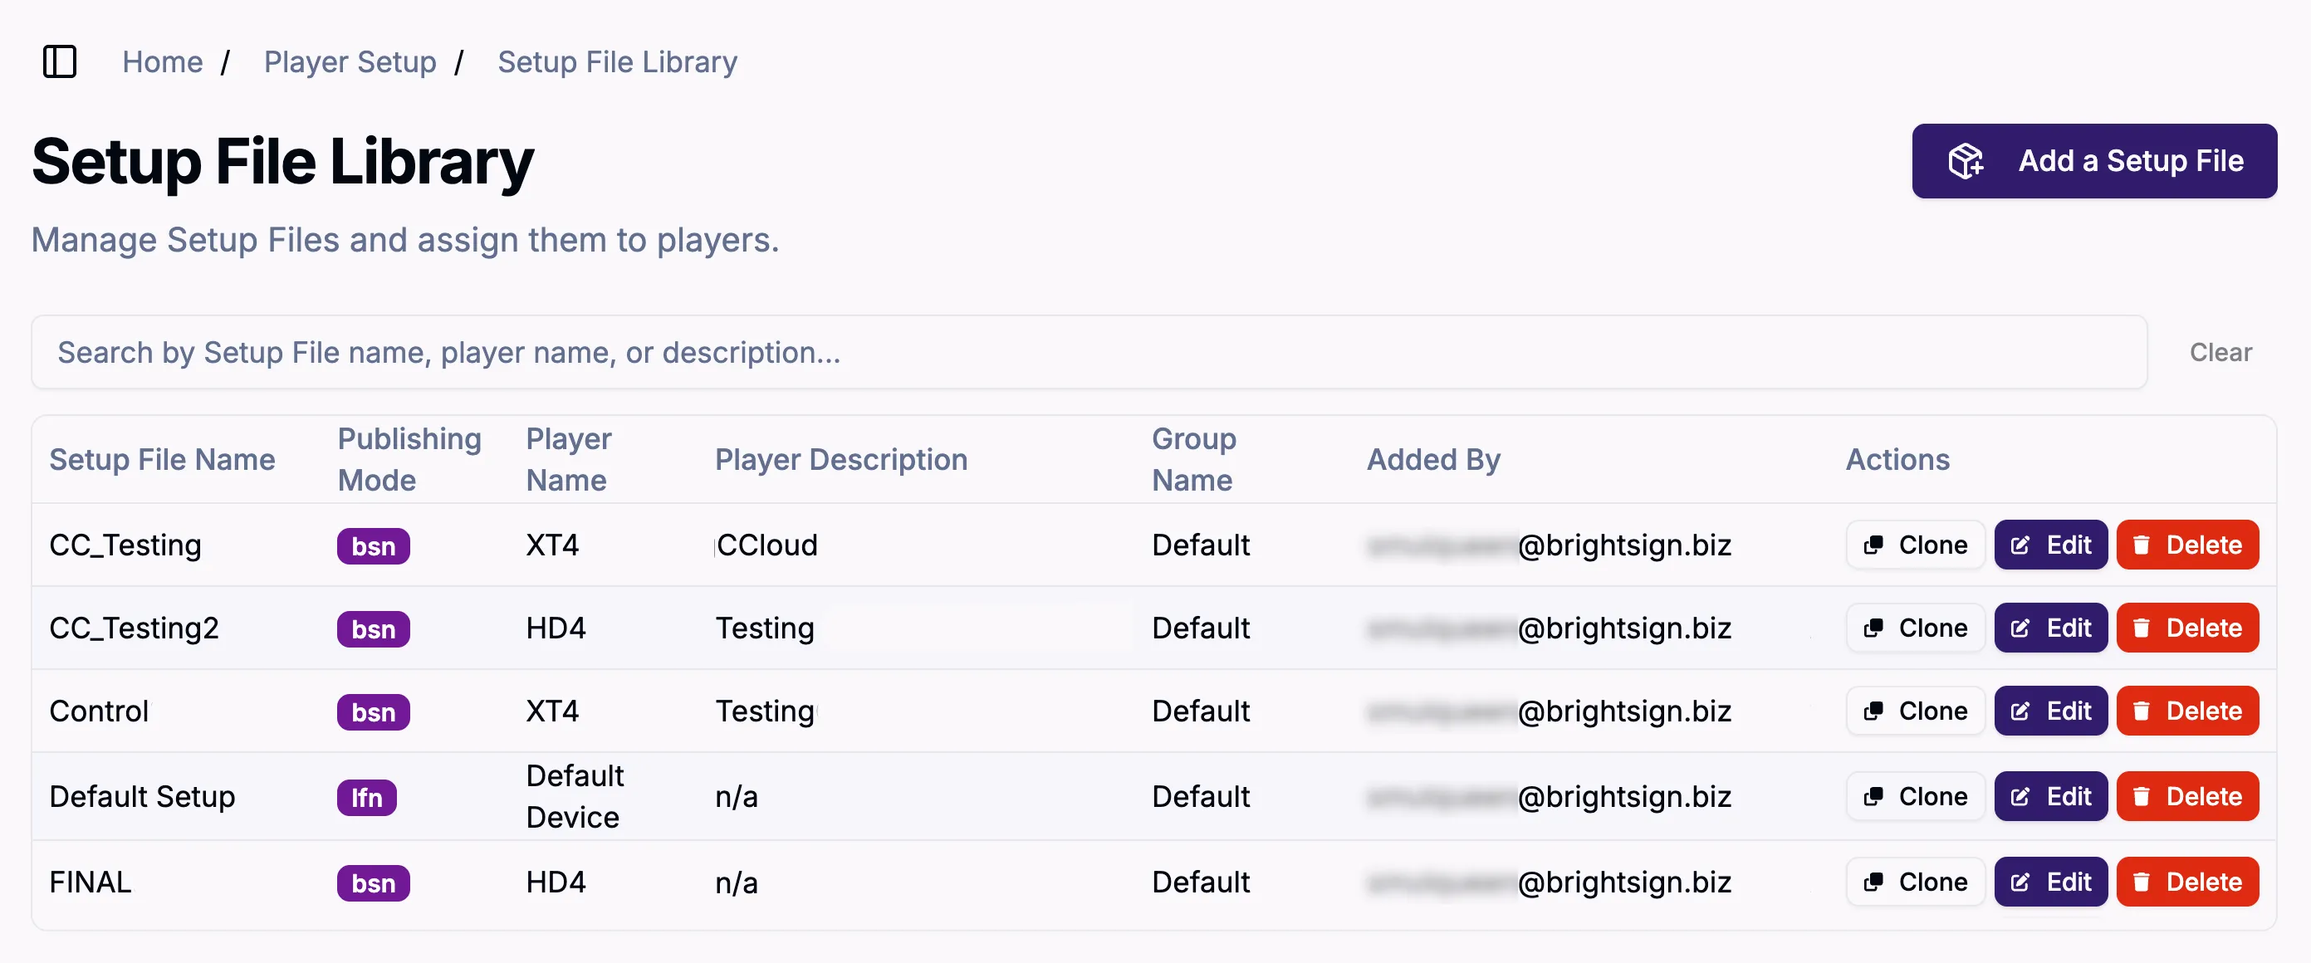This screenshot has height=963, width=2311.
Task: Click the bsn badge in CC_Testing row
Action: click(373, 546)
